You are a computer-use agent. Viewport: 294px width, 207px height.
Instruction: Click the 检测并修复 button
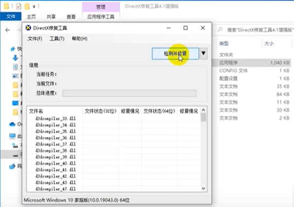point(175,54)
